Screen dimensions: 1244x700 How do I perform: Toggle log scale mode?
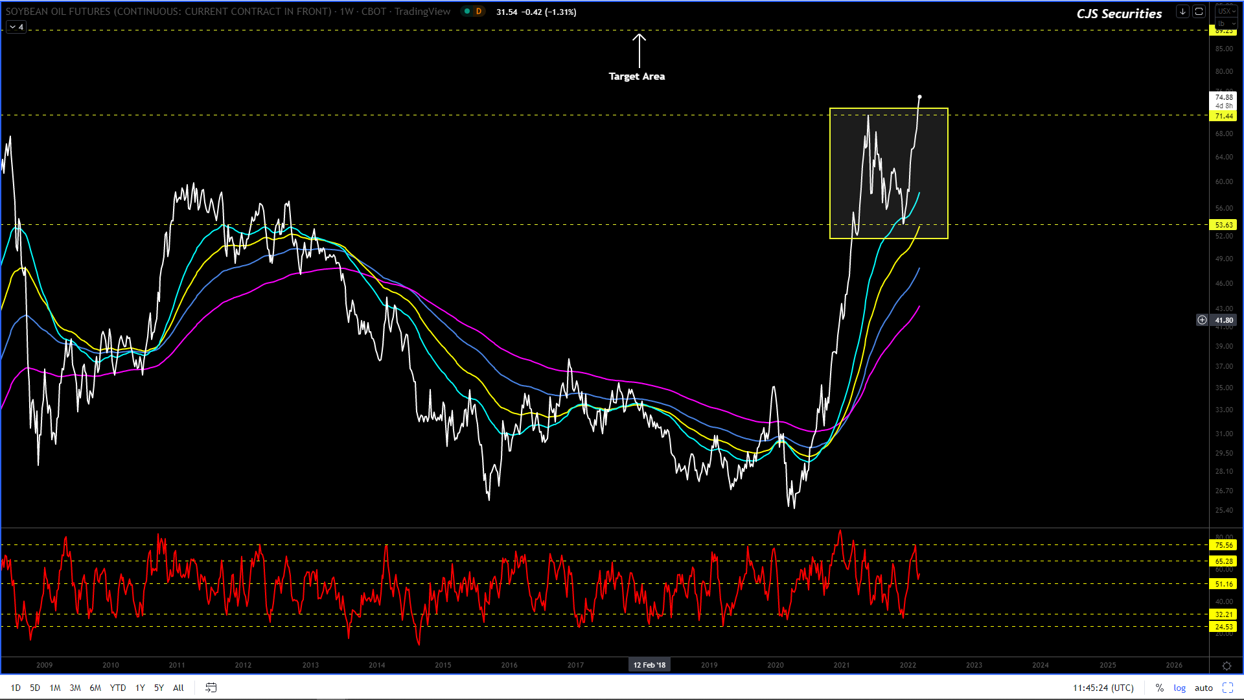1179,688
